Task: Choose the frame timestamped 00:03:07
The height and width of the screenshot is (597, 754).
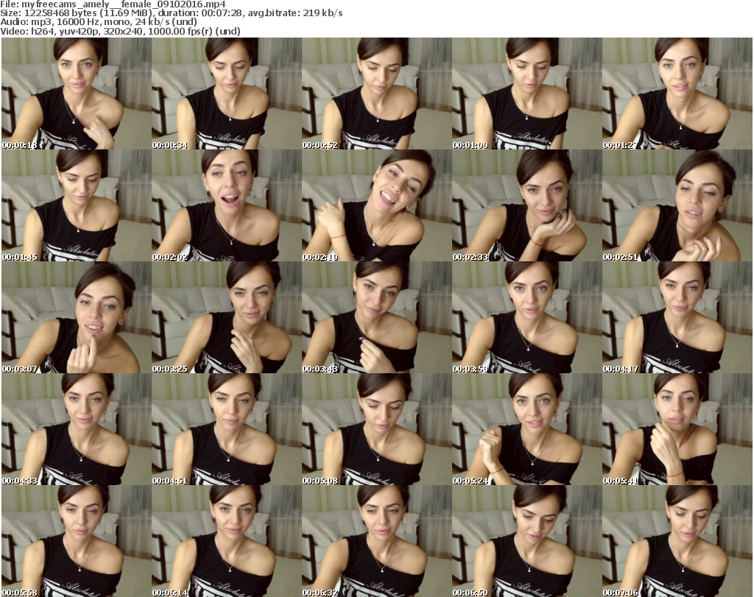Action: (76, 317)
